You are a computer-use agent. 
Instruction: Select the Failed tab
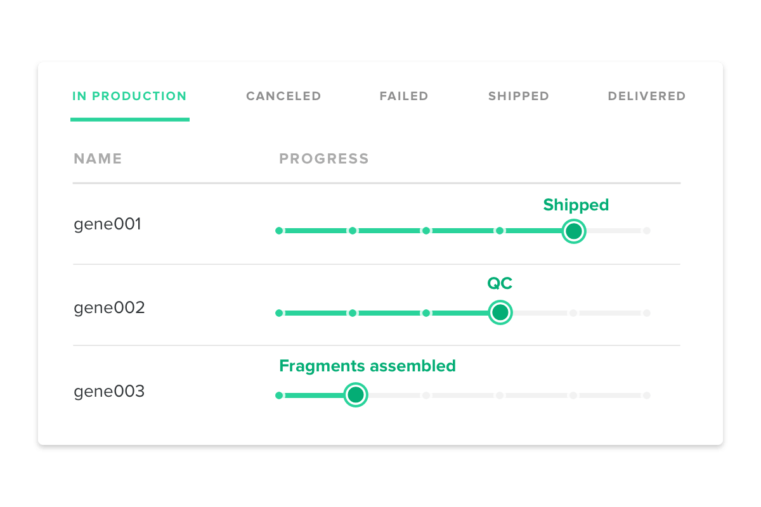coord(404,96)
